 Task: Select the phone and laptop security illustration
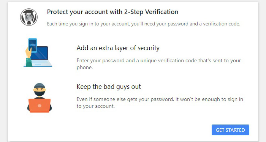(38, 53)
